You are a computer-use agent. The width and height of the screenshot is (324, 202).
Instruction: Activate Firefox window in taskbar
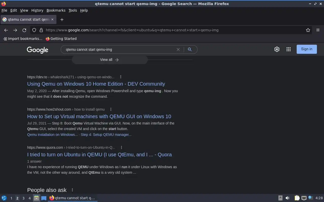point(72,198)
